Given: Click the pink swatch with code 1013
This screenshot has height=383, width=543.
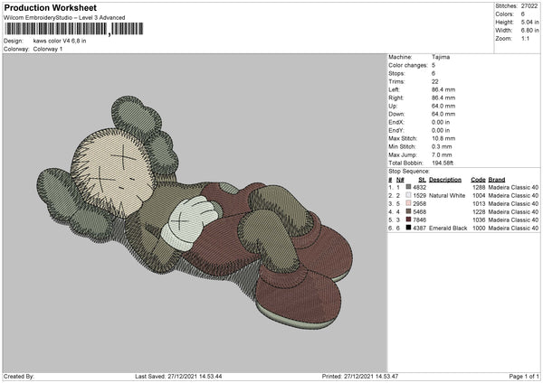Looking at the screenshot, I should (409, 203).
